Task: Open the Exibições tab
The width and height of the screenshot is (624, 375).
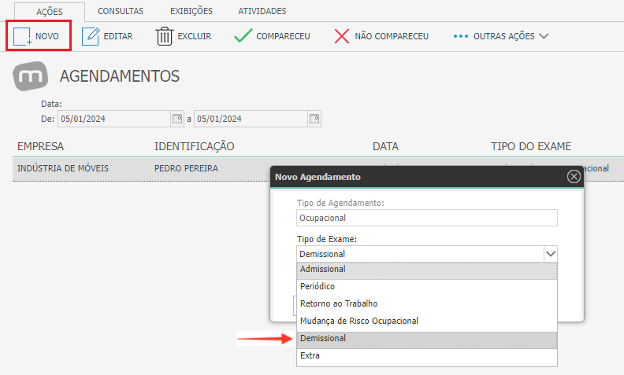Action: click(191, 11)
